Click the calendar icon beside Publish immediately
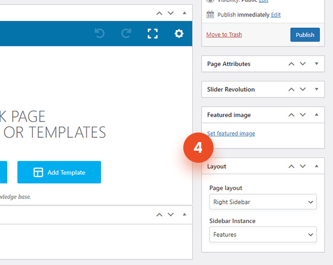This screenshot has height=265, width=333. tap(210, 15)
